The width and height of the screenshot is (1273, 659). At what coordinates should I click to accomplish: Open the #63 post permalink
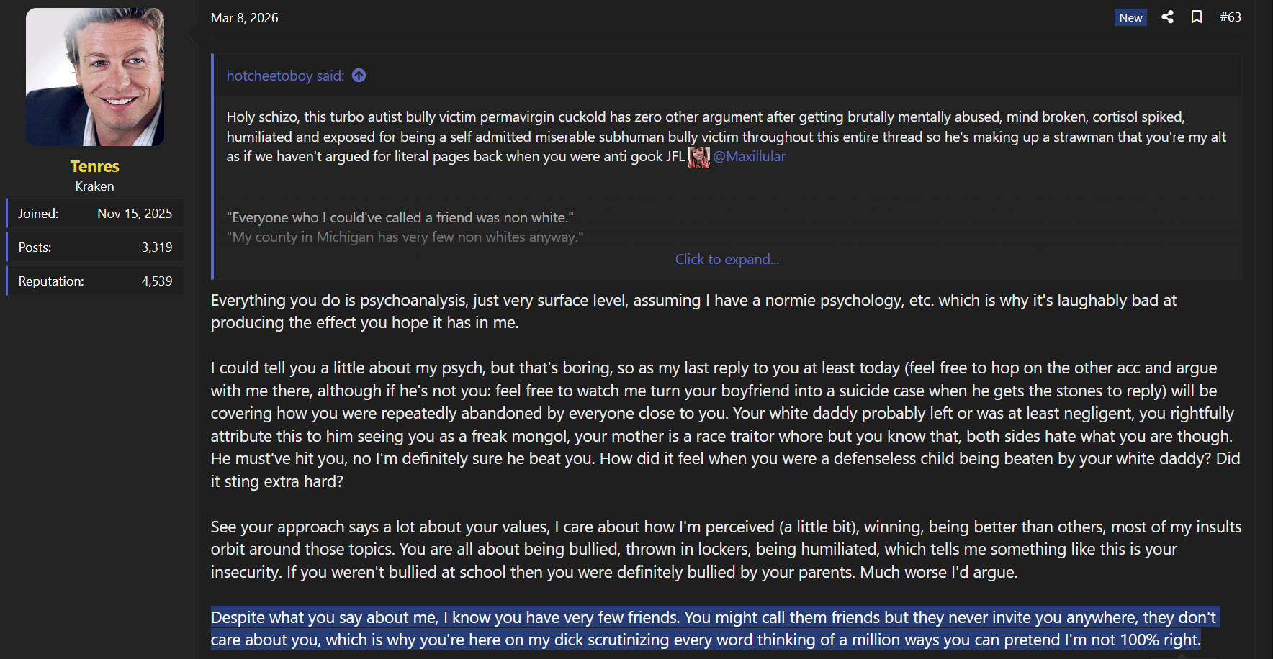pyautogui.click(x=1231, y=17)
